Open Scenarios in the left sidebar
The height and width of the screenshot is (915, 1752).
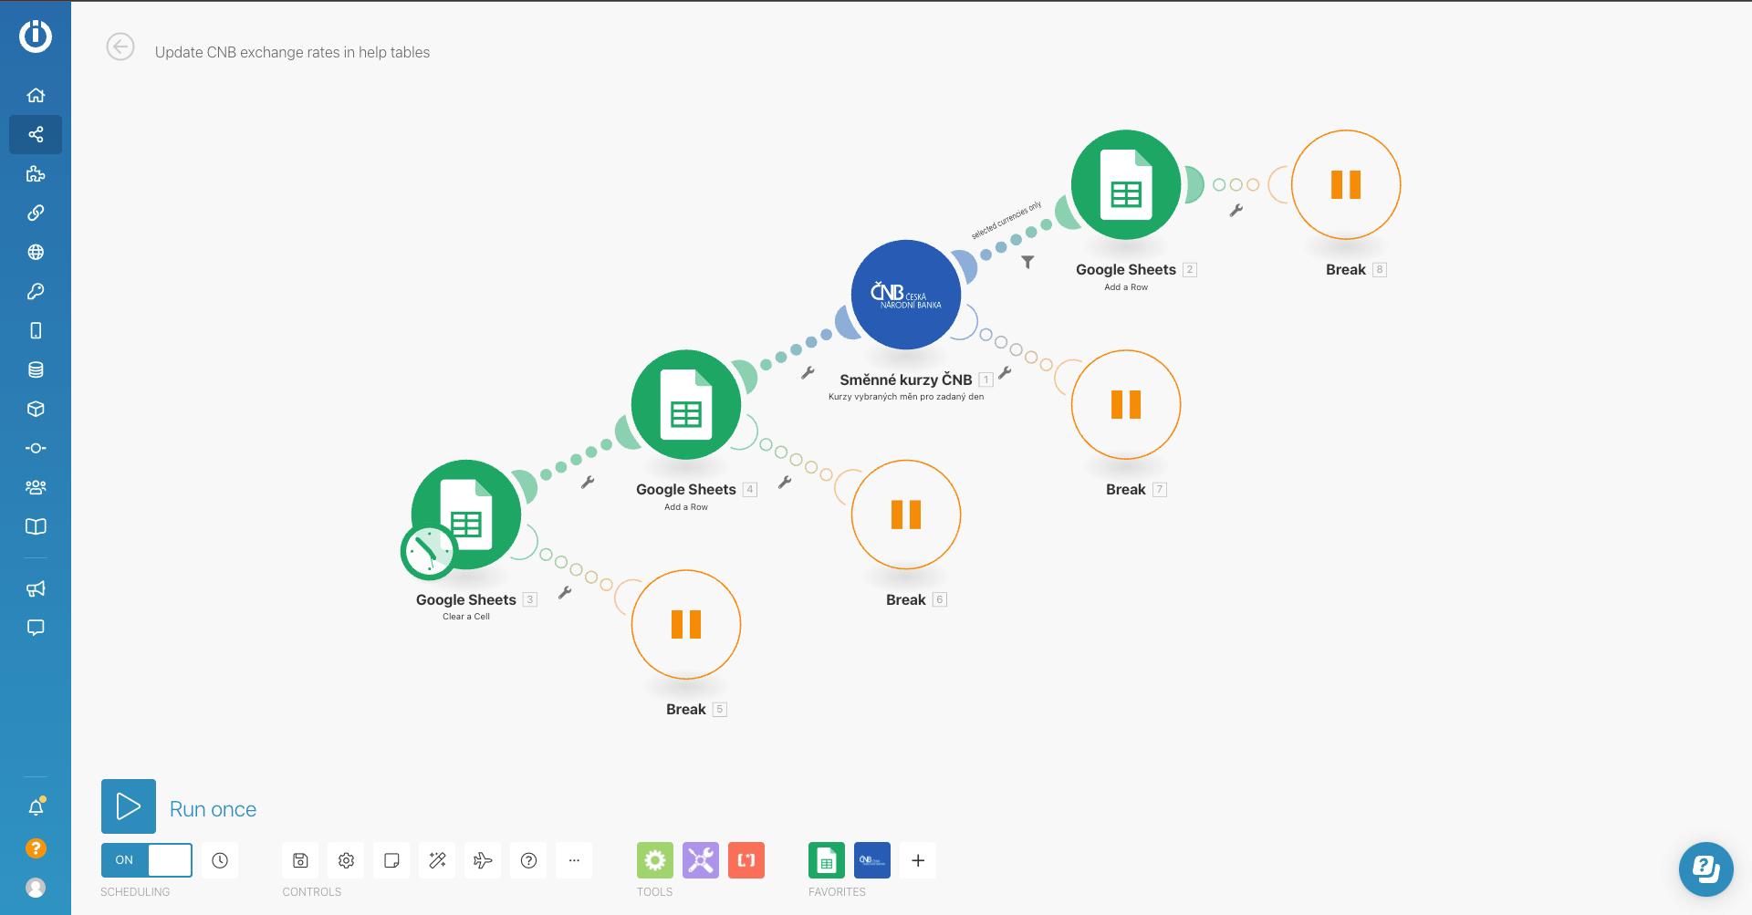tap(36, 135)
